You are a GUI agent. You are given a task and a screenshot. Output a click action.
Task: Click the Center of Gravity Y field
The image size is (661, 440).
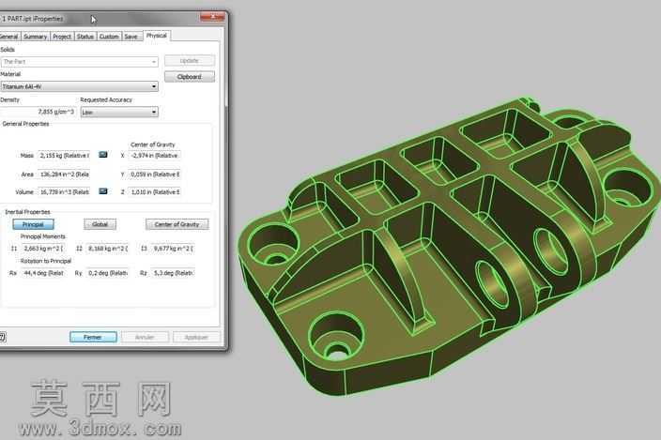154,174
